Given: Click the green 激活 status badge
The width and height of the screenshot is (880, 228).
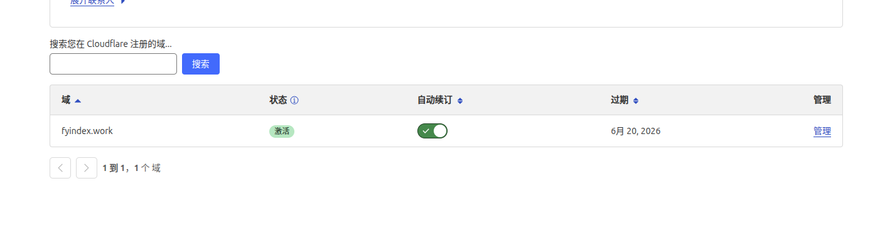Looking at the screenshot, I should pos(282,132).
